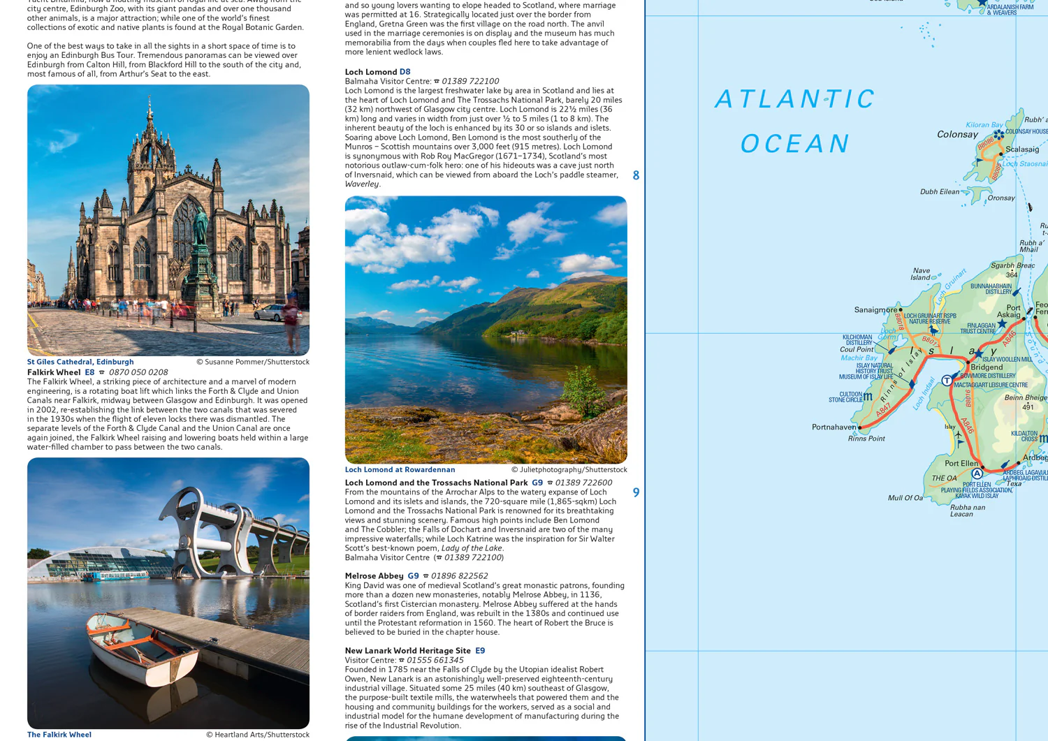Follow the G9 reference beside Trossachs National Park
The image size is (1048, 741).
click(x=537, y=483)
